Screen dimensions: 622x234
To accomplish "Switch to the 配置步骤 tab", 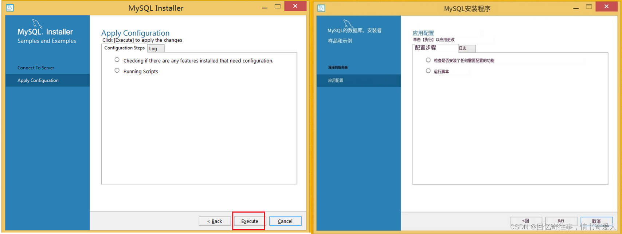I will pos(435,48).
